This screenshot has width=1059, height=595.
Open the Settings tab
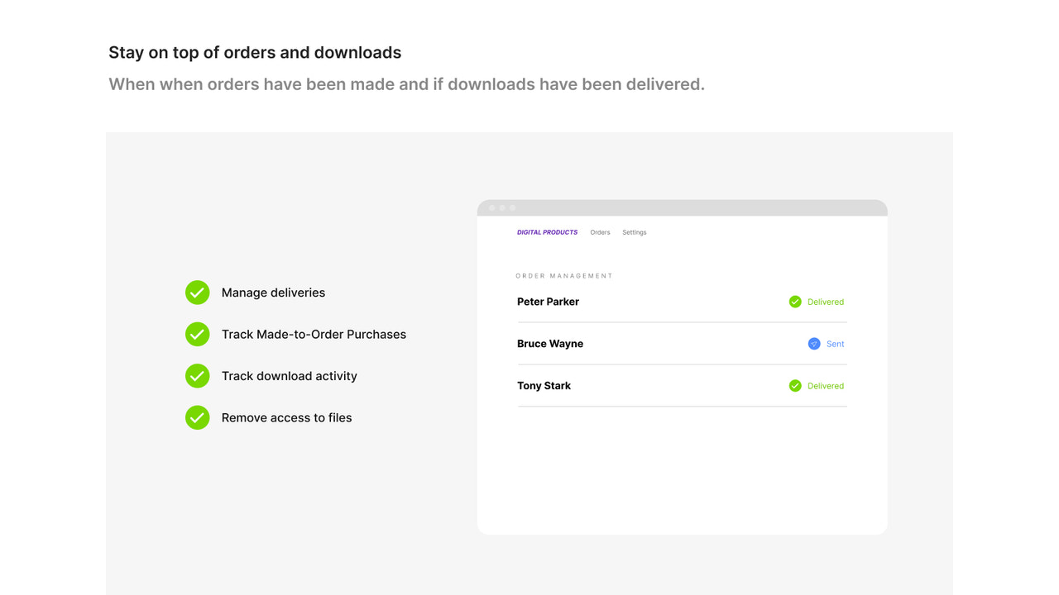tap(635, 232)
